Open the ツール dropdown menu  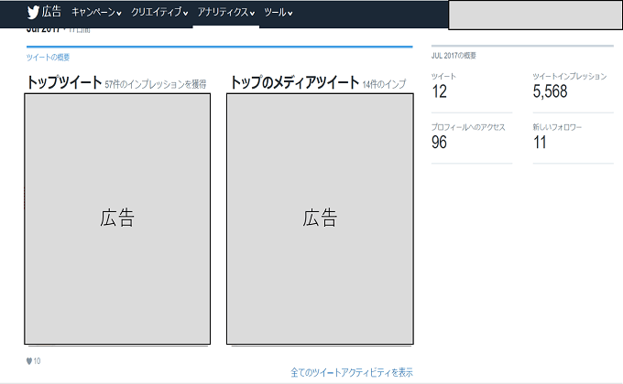tap(279, 12)
